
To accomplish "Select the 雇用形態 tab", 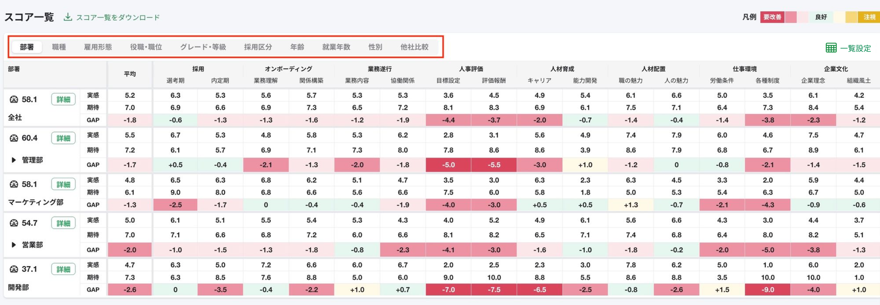I will coord(98,47).
